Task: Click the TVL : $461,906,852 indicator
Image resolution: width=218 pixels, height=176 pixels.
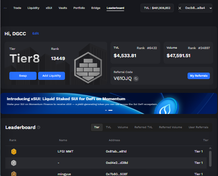Action: [157, 8]
